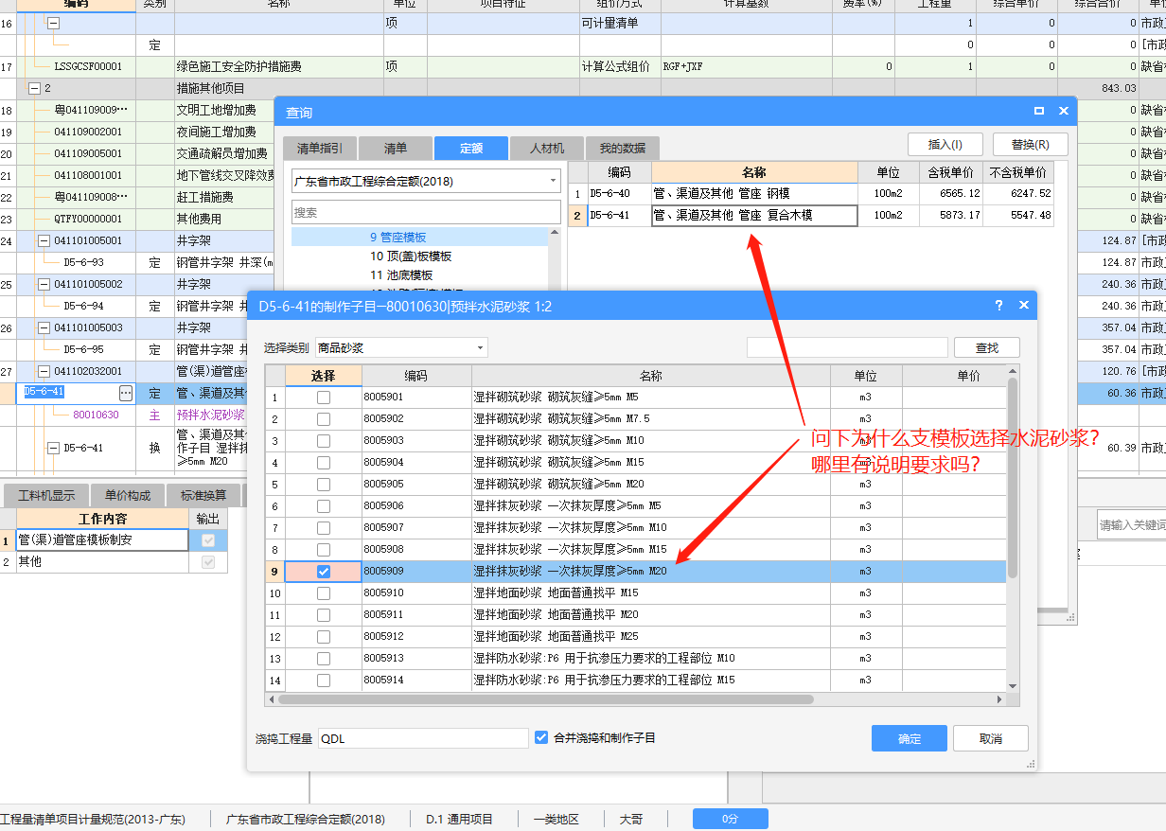
Task: Maximize the 查询 dialog window
Action: [x=1039, y=112]
